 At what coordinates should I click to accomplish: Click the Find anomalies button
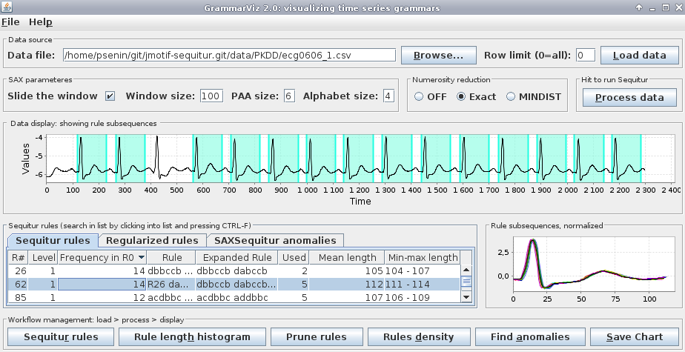pyautogui.click(x=530, y=336)
